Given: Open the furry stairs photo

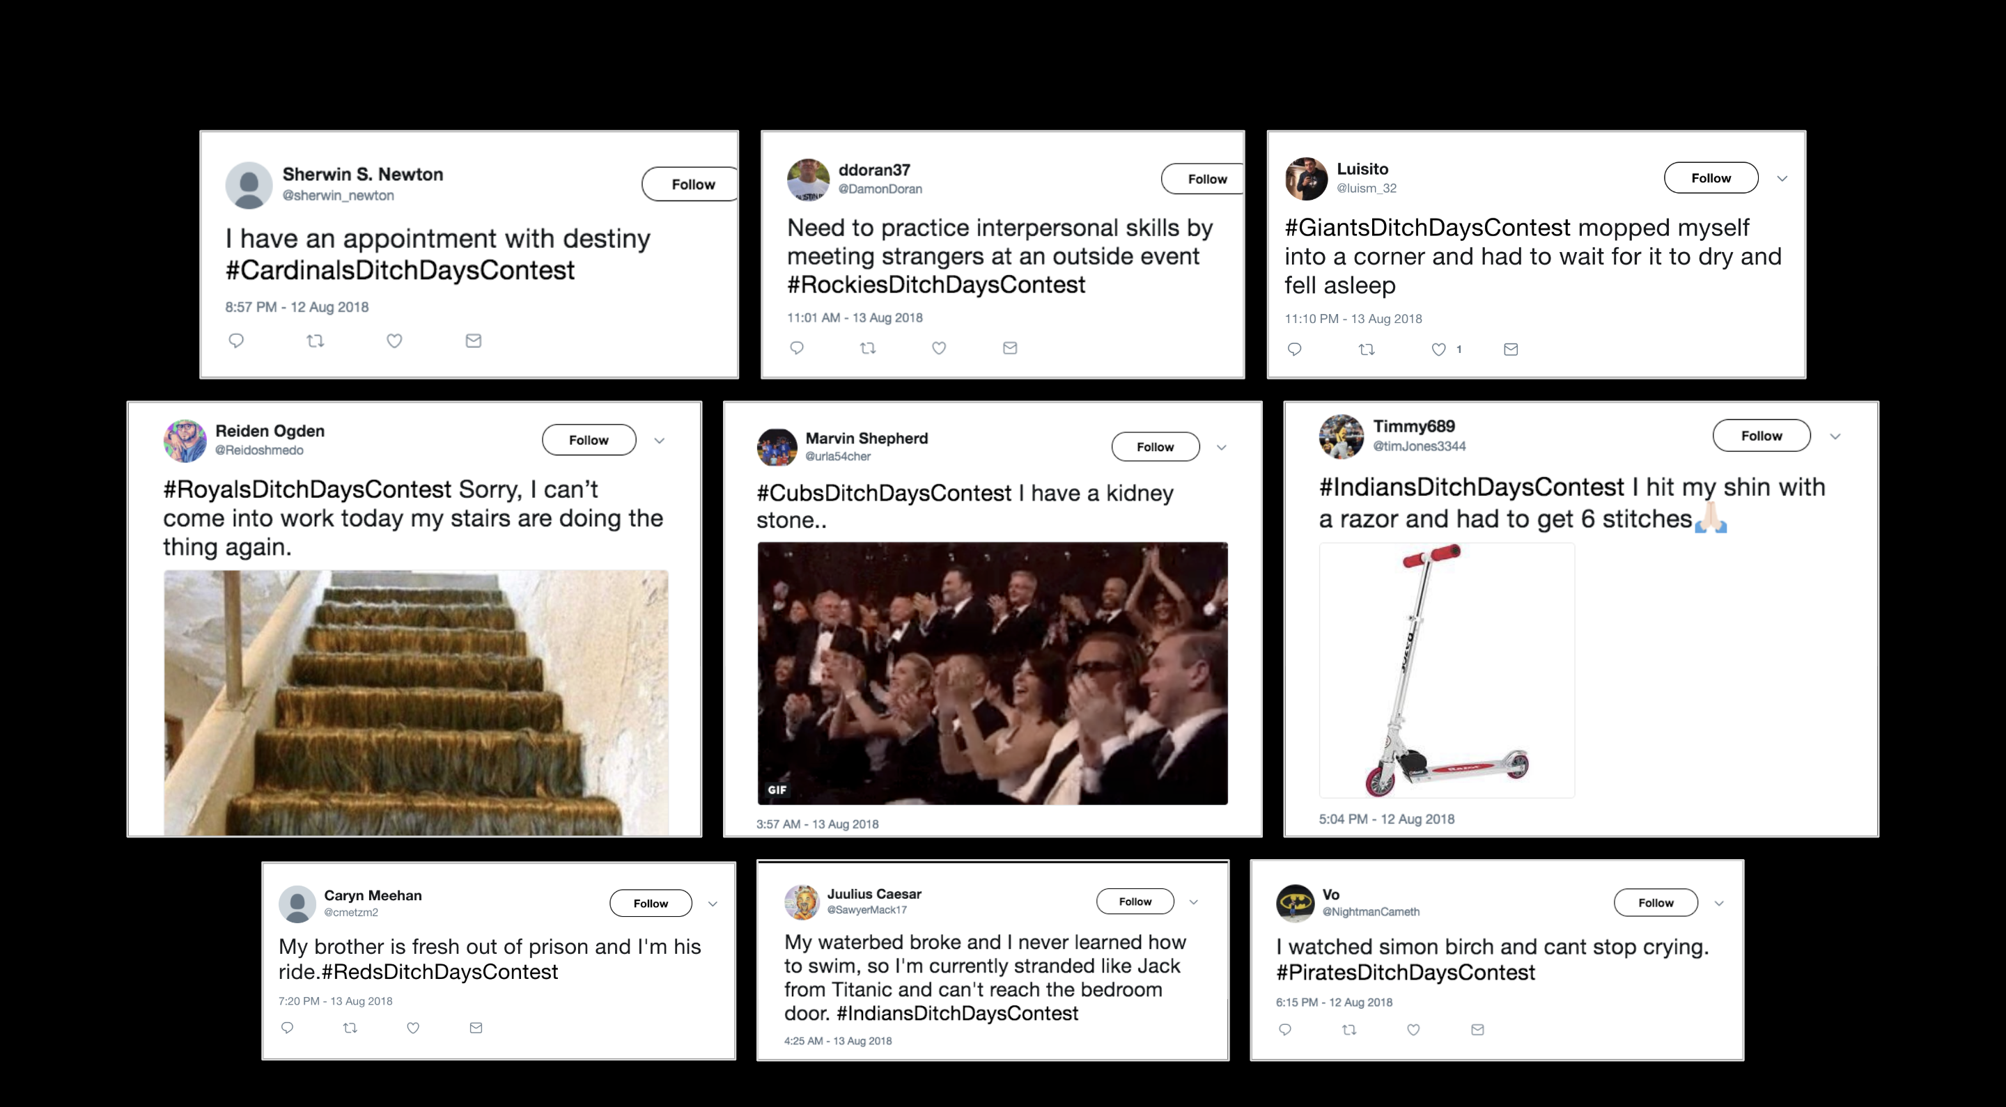Looking at the screenshot, I should tap(416, 702).
